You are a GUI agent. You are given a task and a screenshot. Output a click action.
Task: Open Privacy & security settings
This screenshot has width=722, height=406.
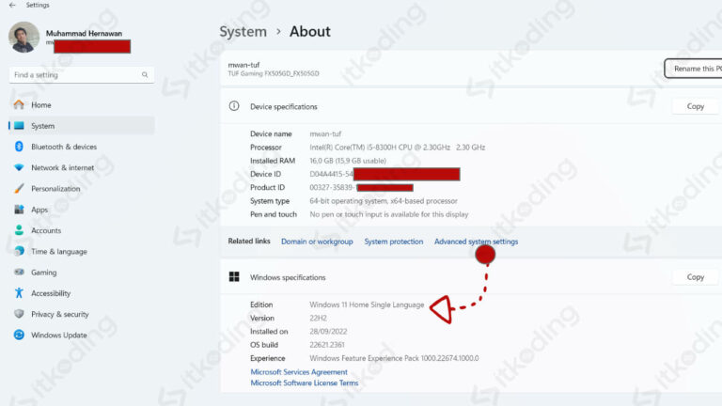59,315
